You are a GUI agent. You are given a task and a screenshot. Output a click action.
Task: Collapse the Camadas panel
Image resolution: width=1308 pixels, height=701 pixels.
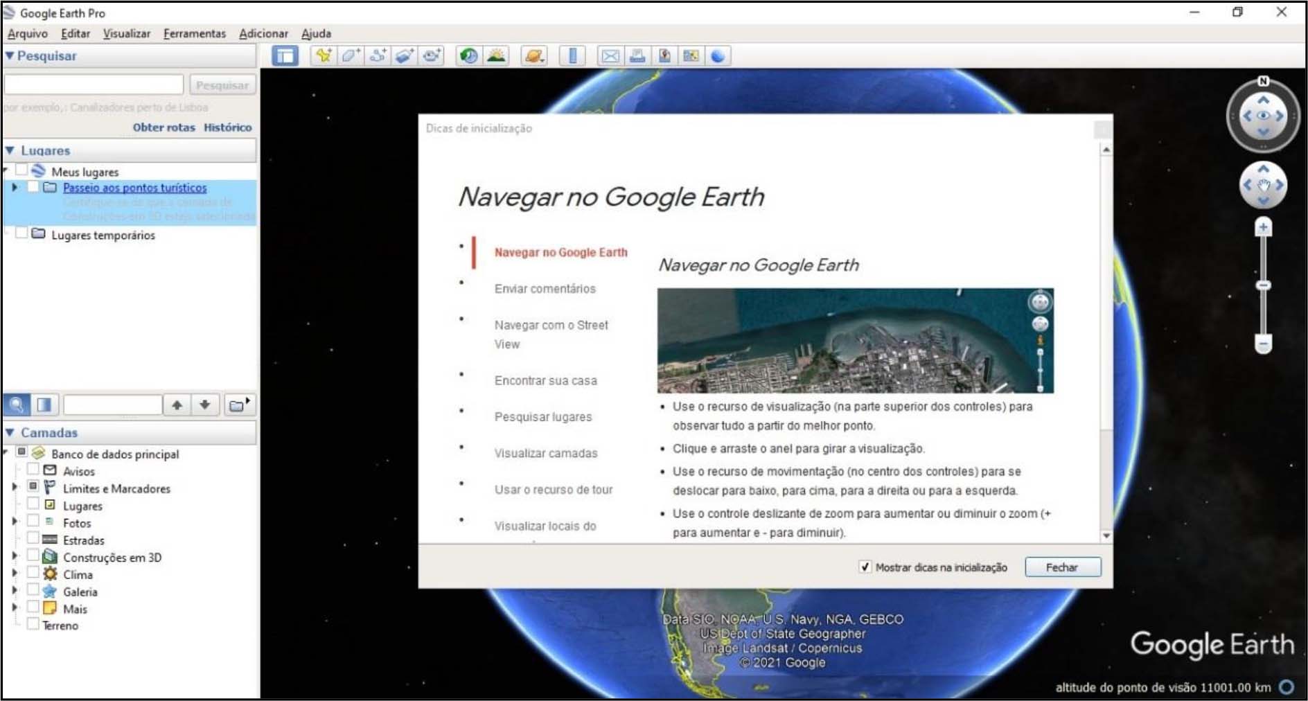(x=10, y=432)
